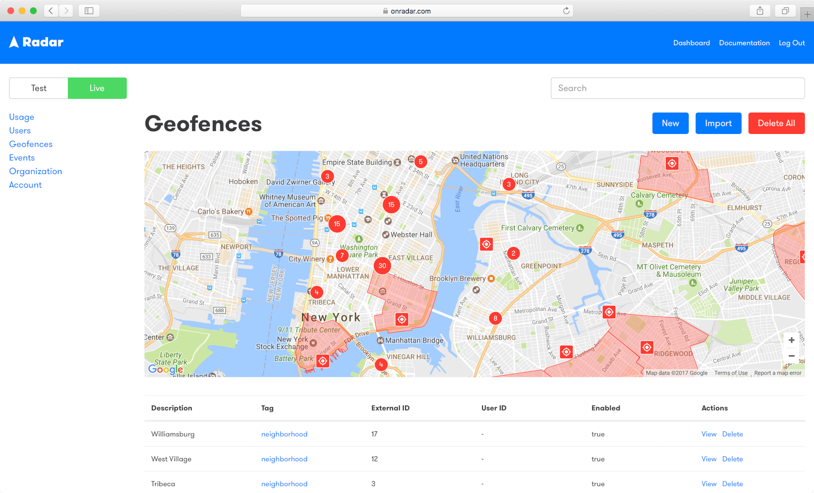Click the cluster marker labeled 30
The height and width of the screenshot is (493, 814).
pos(382,266)
